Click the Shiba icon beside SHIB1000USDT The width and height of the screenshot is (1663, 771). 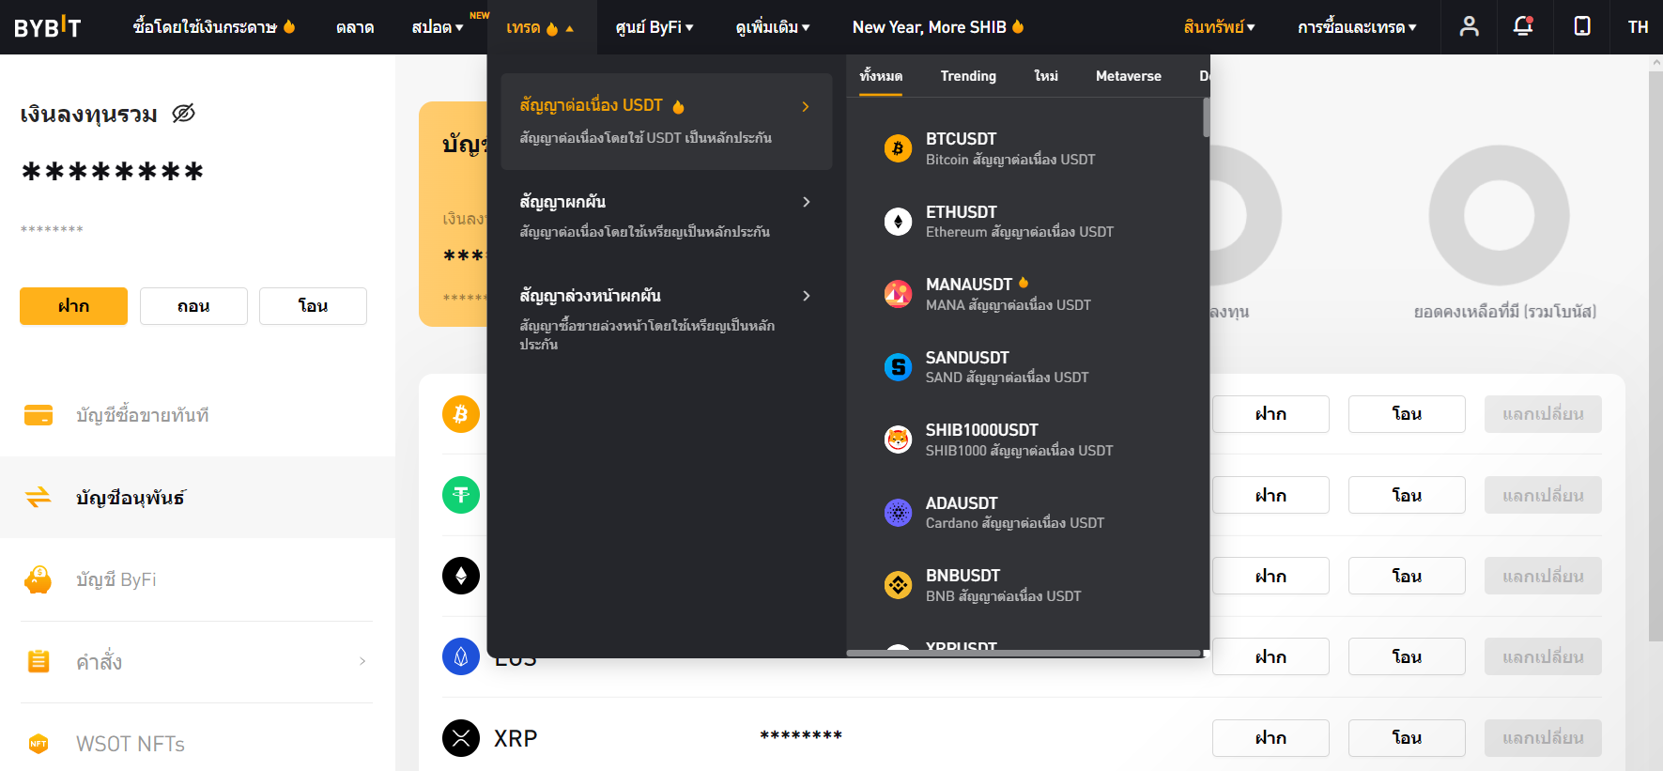[x=898, y=439]
